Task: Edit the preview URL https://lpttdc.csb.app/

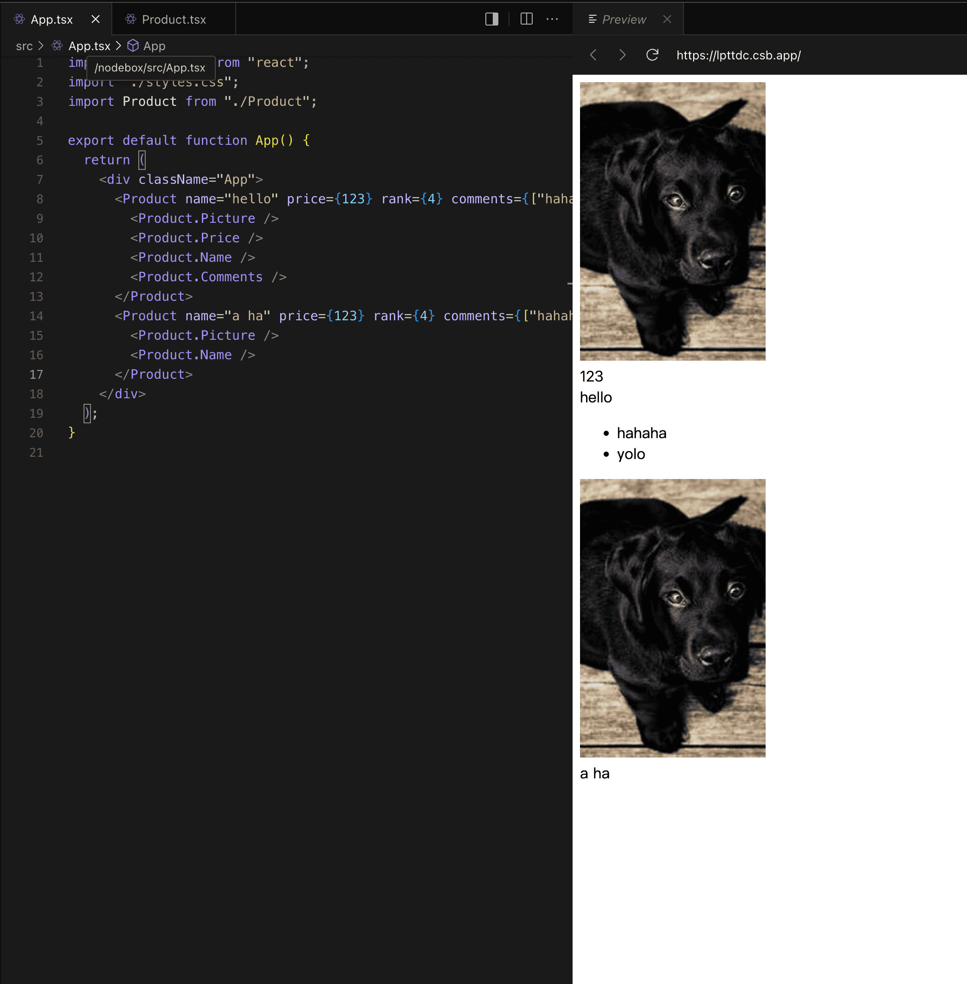Action: [x=738, y=55]
